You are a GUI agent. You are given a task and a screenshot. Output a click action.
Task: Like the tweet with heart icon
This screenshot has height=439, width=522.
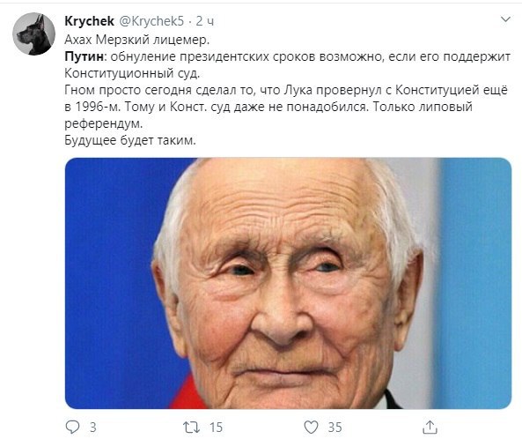pos(311,427)
